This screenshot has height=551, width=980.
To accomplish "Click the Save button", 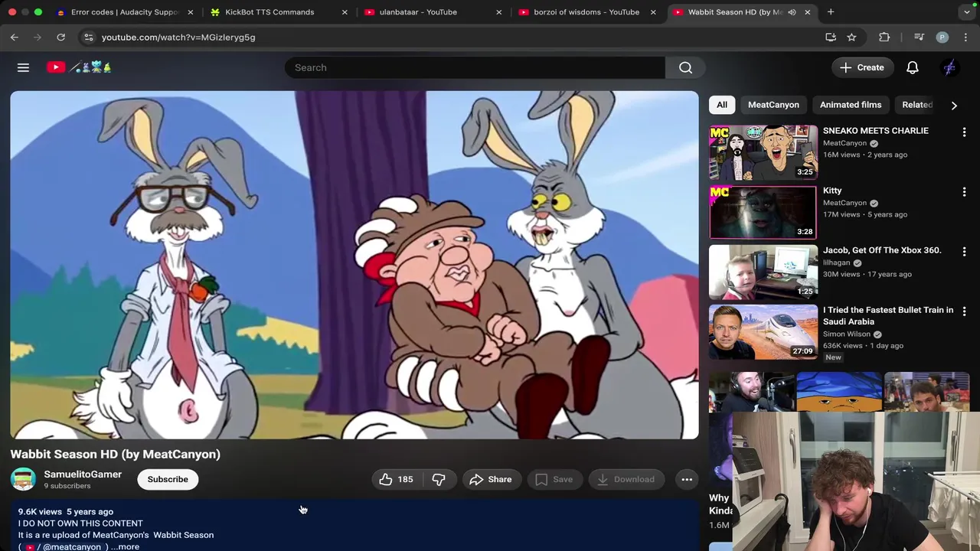I will point(554,479).
